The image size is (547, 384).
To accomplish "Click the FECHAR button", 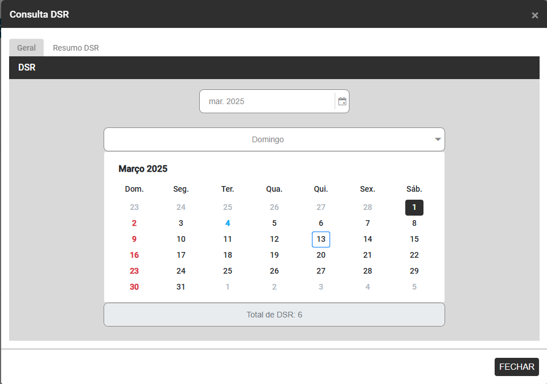I will click(x=517, y=367).
